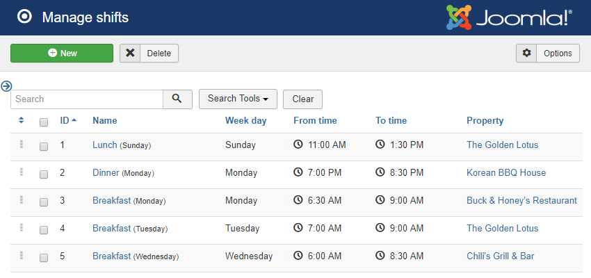Sort by the From time column header
591x278 pixels.
click(315, 121)
